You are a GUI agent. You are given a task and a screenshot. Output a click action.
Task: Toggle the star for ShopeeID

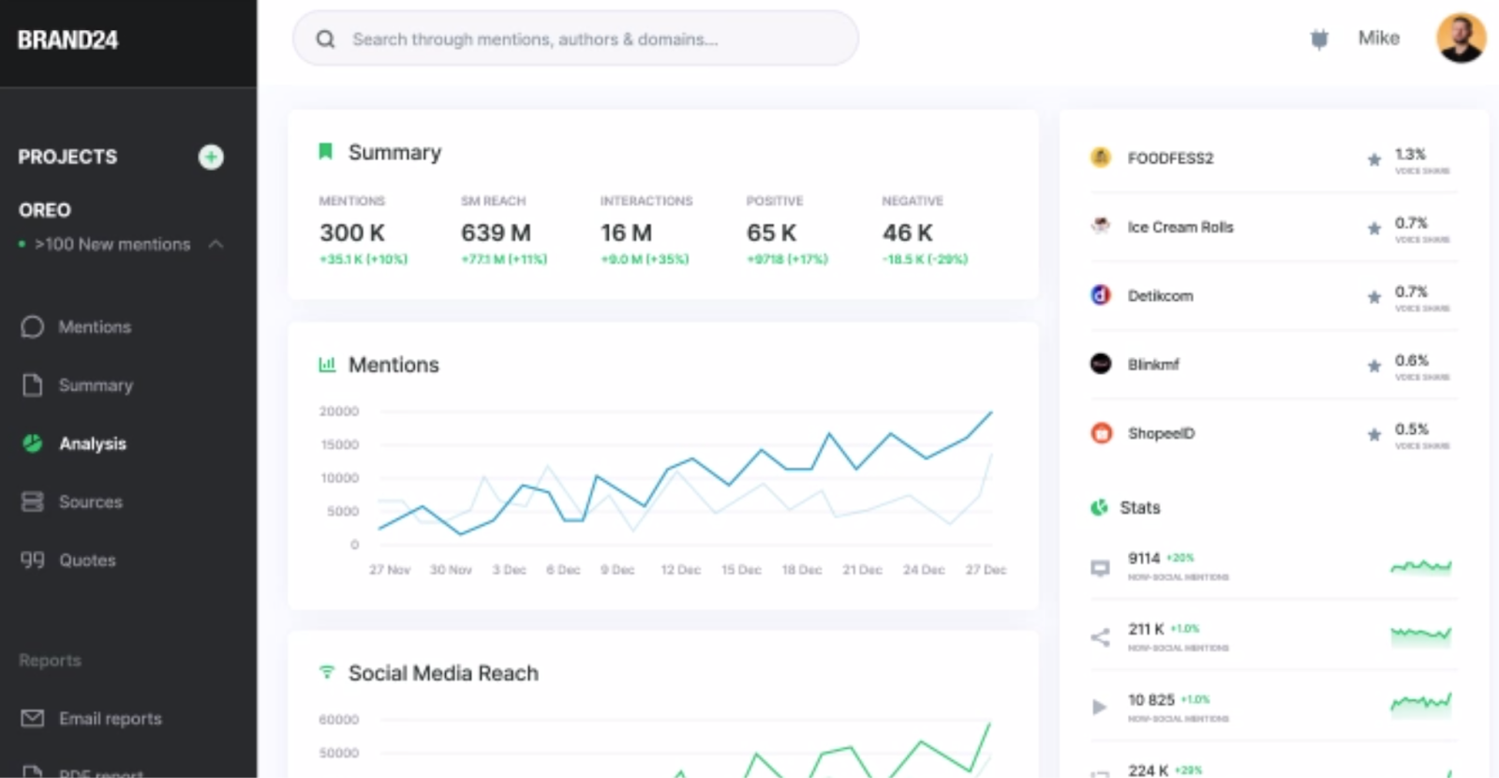pyautogui.click(x=1373, y=434)
